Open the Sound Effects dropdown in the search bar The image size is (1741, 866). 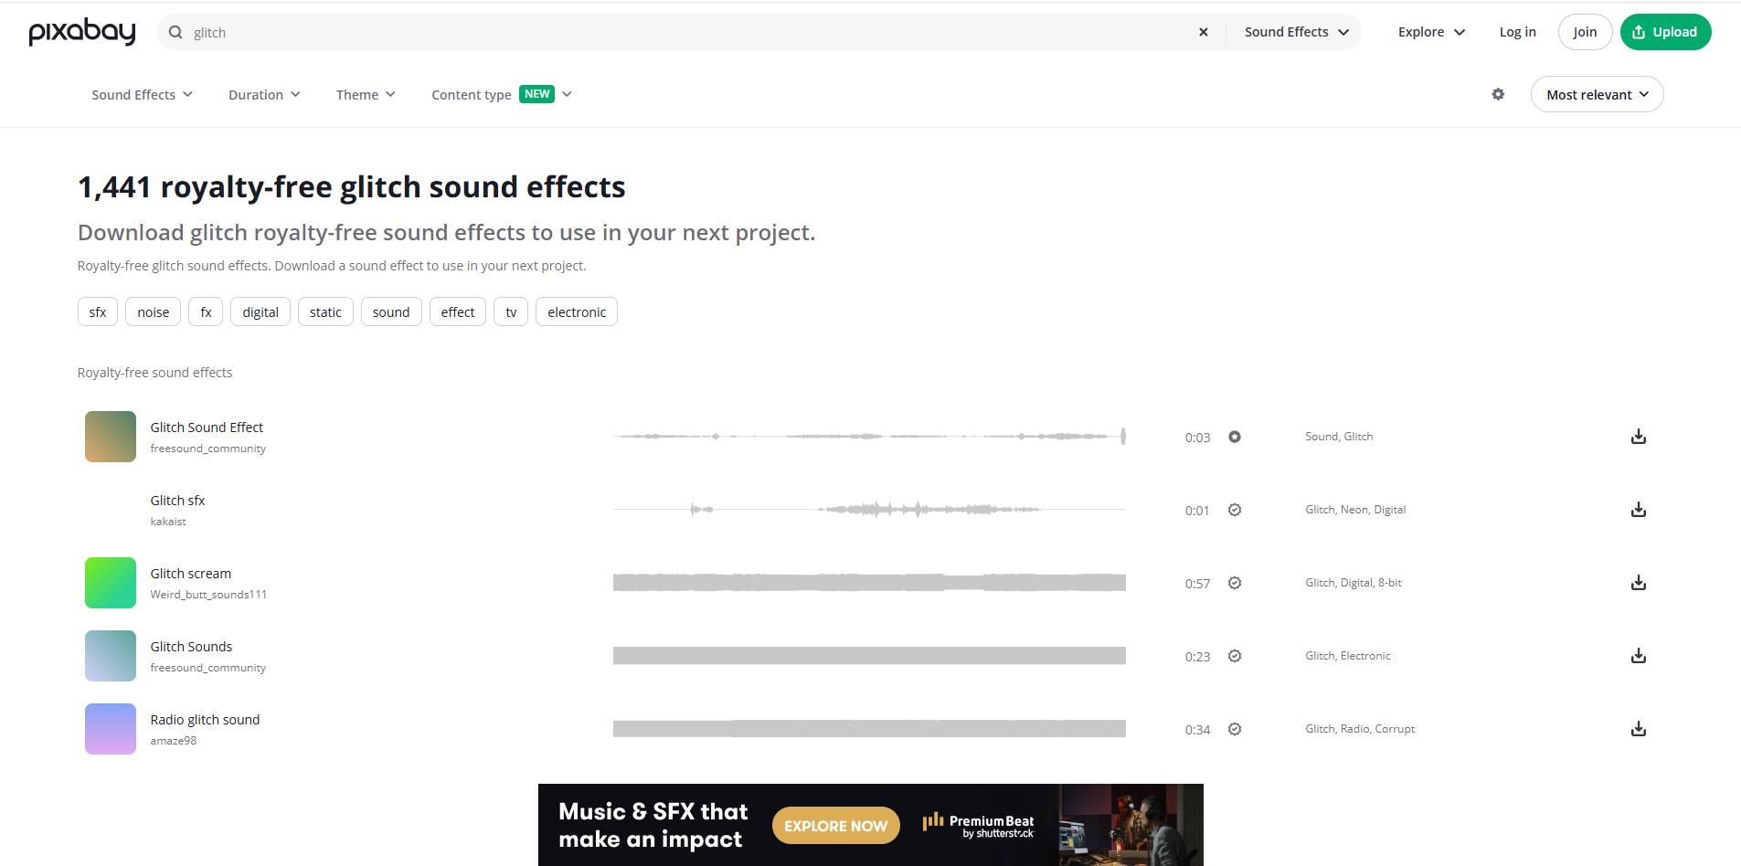click(1293, 31)
